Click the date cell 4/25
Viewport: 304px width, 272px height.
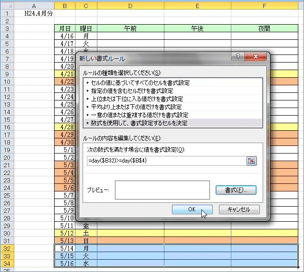point(65,104)
